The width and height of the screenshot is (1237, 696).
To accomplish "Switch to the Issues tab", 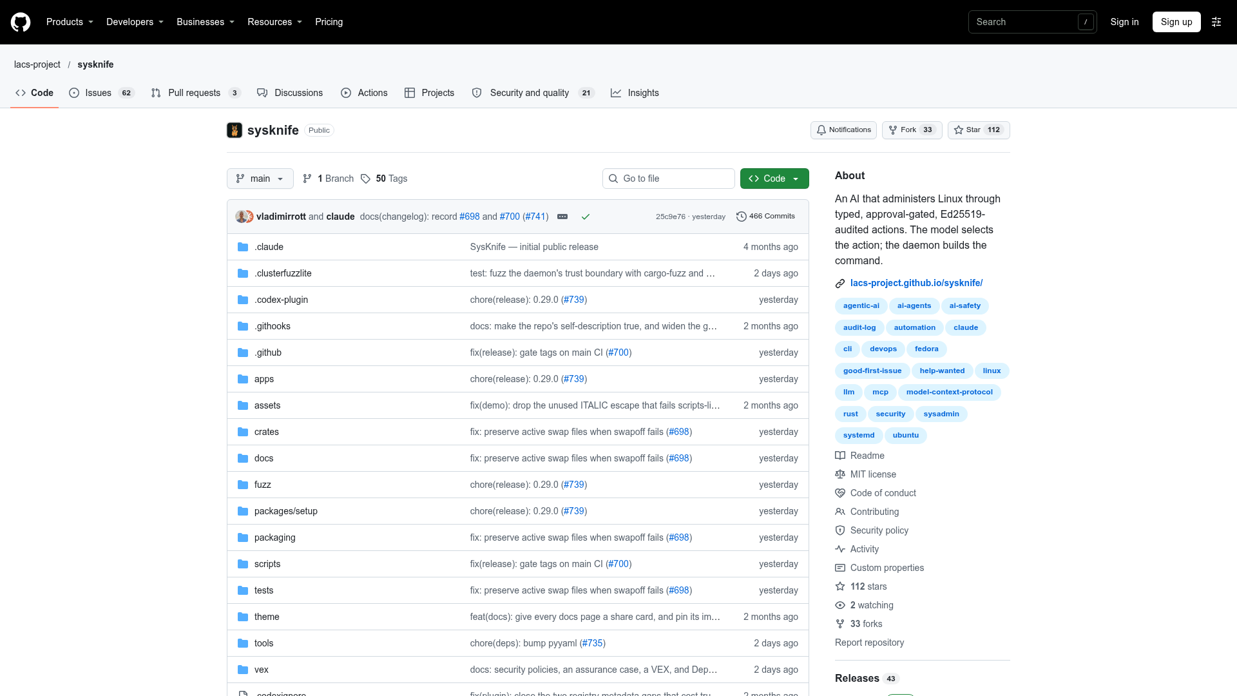I will point(101,93).
